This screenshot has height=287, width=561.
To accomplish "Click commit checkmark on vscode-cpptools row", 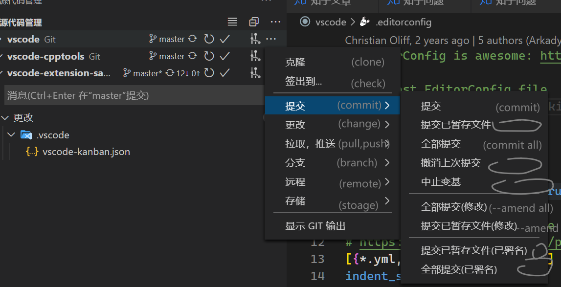I will click(224, 56).
